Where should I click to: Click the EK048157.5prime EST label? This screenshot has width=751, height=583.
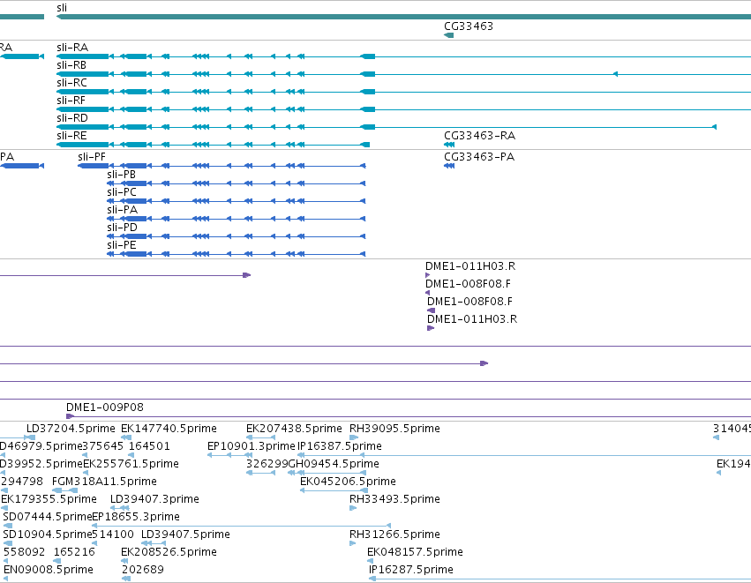416,552
